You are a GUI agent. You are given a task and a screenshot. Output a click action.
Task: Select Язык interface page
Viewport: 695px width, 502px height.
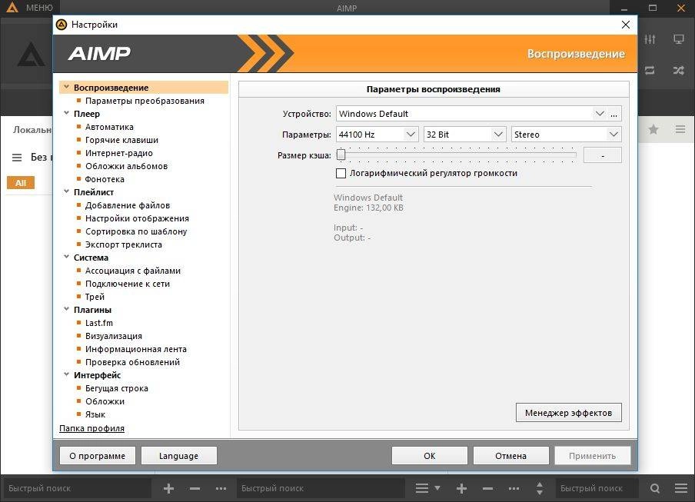[95, 414]
